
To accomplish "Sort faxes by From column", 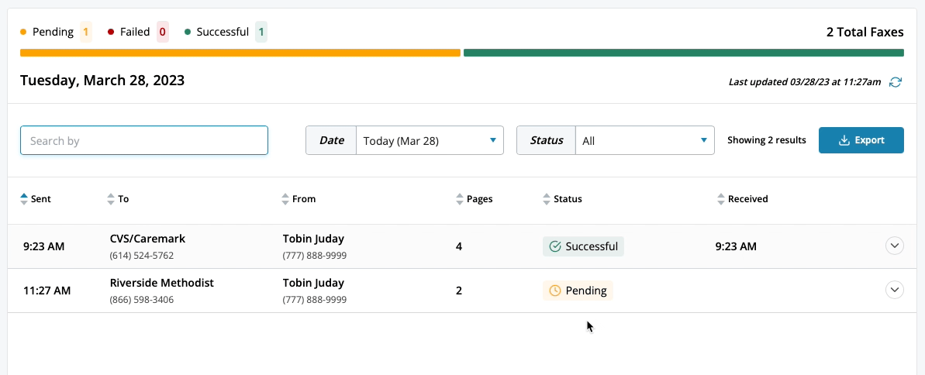I will click(x=299, y=199).
